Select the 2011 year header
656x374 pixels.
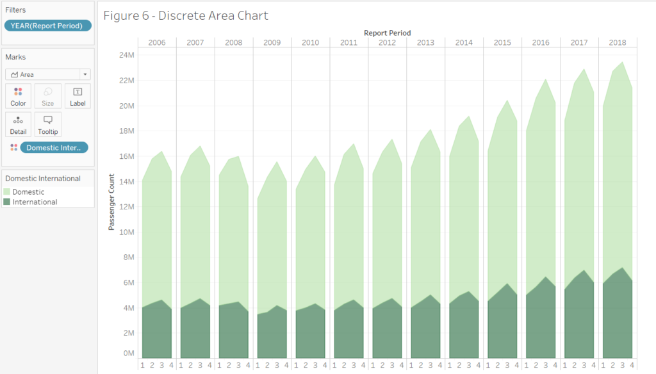point(349,43)
